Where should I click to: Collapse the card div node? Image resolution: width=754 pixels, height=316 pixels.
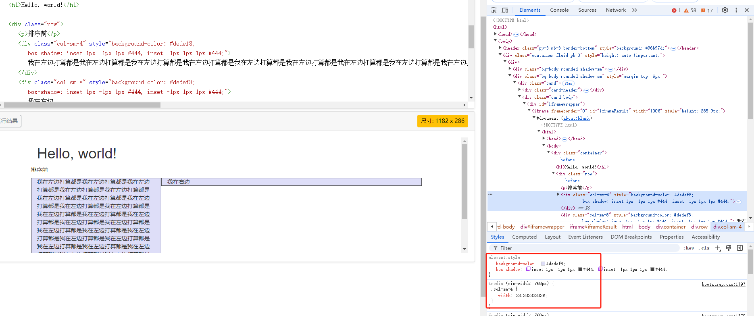tap(515, 83)
